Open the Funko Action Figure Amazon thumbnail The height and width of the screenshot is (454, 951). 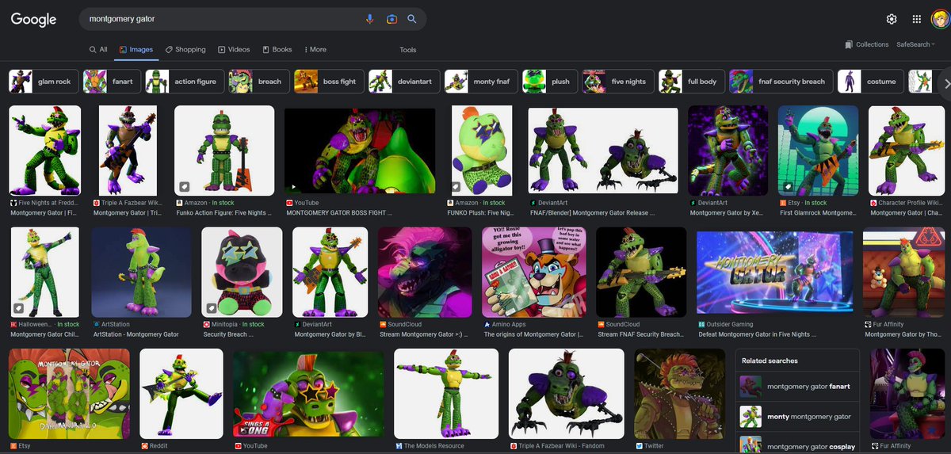223,151
